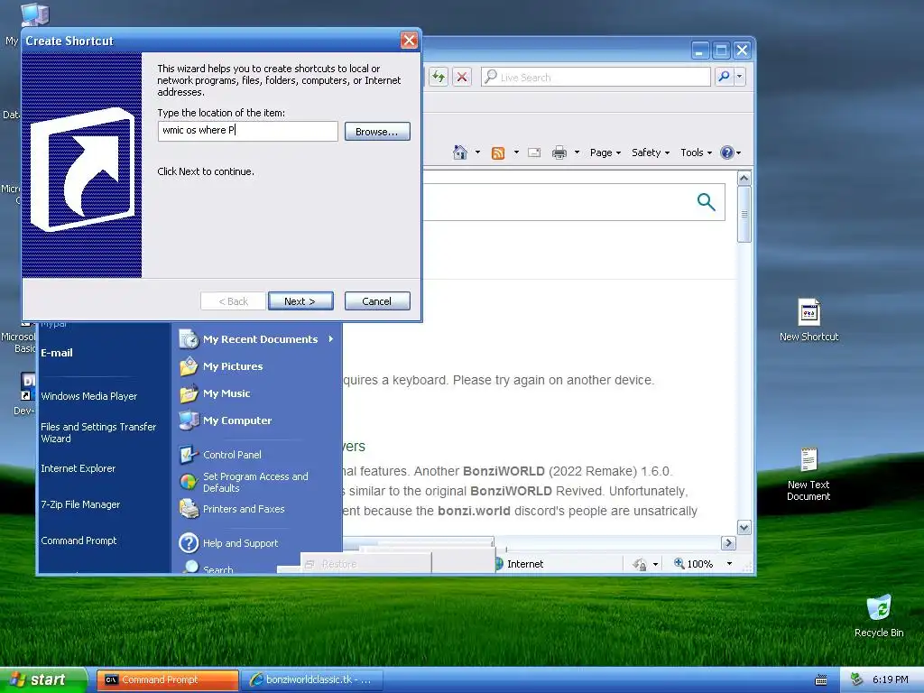Click the search magnifier button next to Live Search
This screenshot has width=924, height=693.
[x=724, y=77]
